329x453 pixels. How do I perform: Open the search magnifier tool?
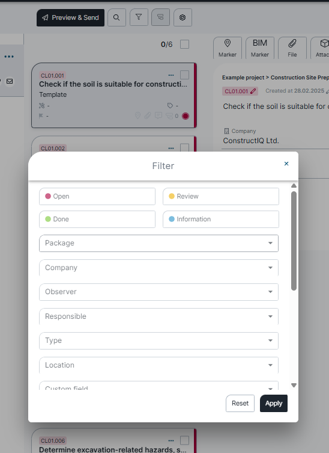coord(116,17)
